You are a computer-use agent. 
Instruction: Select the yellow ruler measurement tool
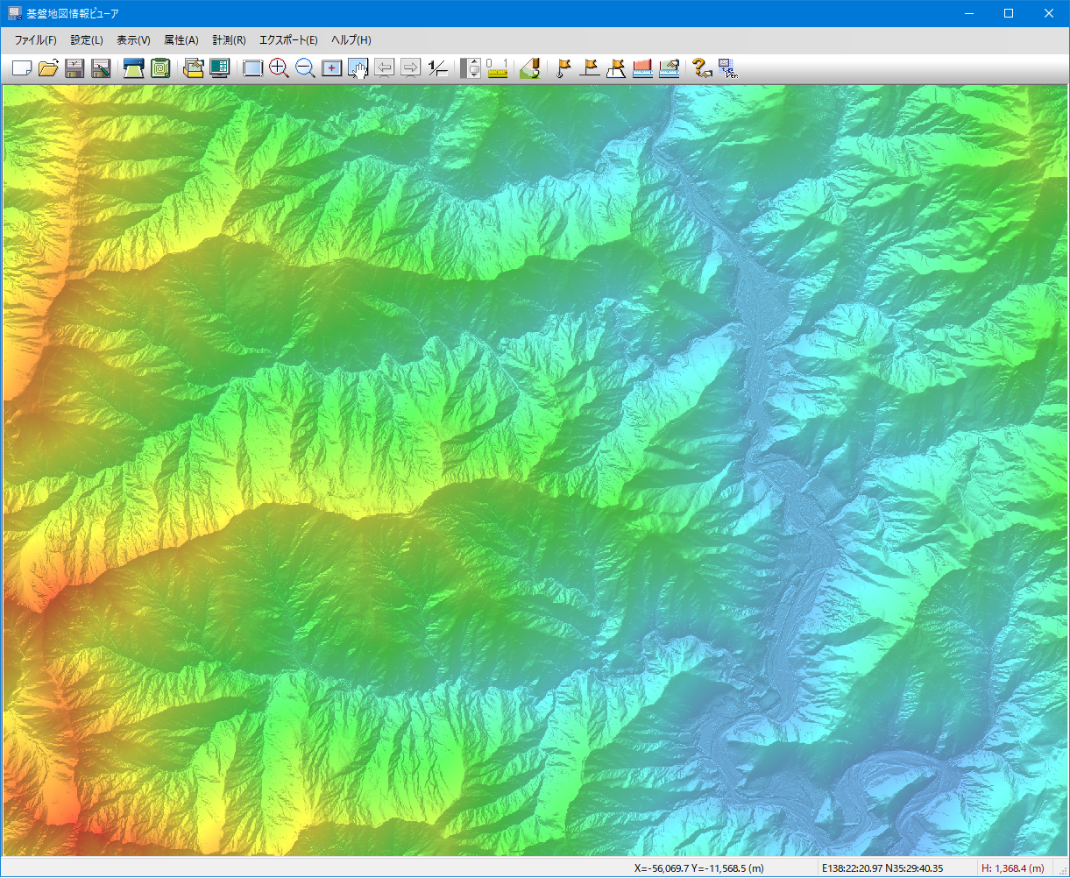498,67
